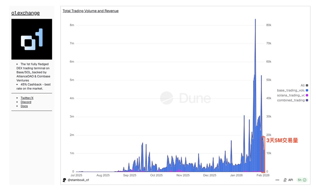Viewport: 316px width, 190px height.
Task: Click the o1.exchange logo image
Action: tap(32, 39)
